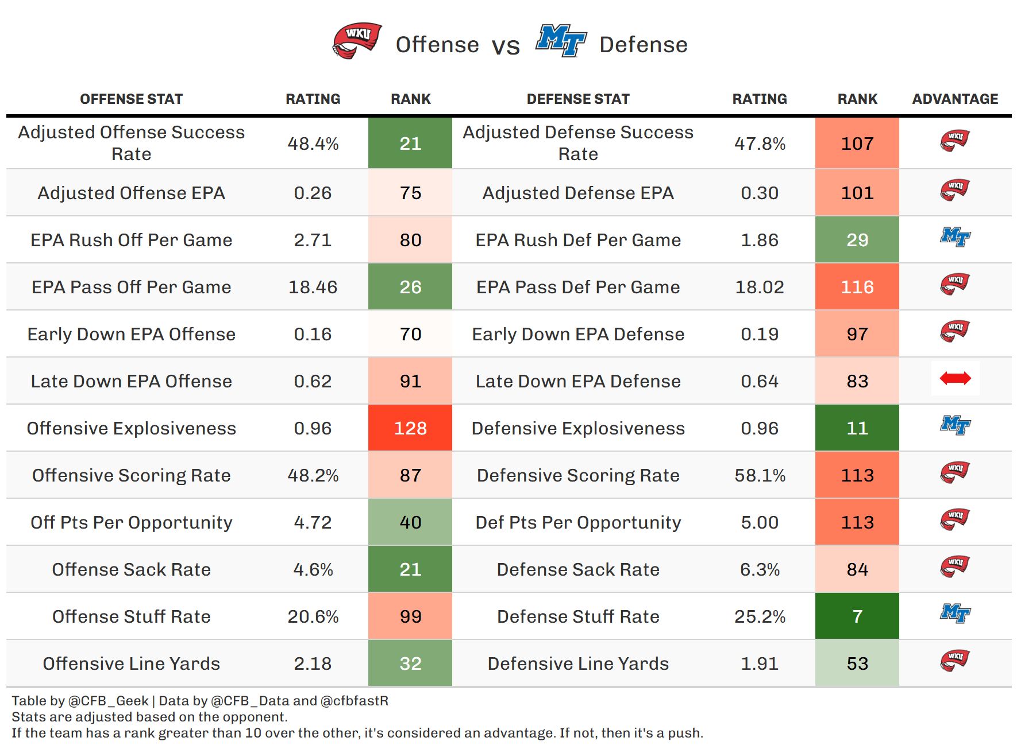This screenshot has height=753, width=1017.
Task: Click MT advantage icon for Stuff Rate row
Action: (x=955, y=614)
